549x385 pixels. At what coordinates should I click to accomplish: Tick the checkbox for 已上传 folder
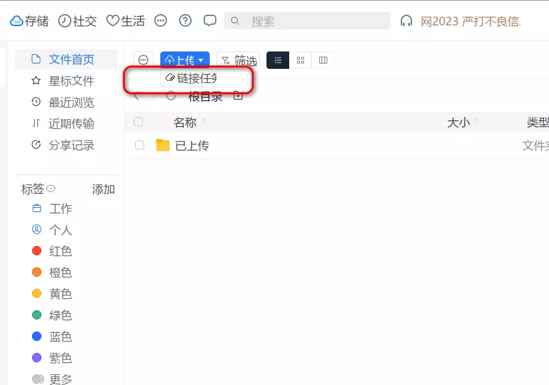click(140, 145)
